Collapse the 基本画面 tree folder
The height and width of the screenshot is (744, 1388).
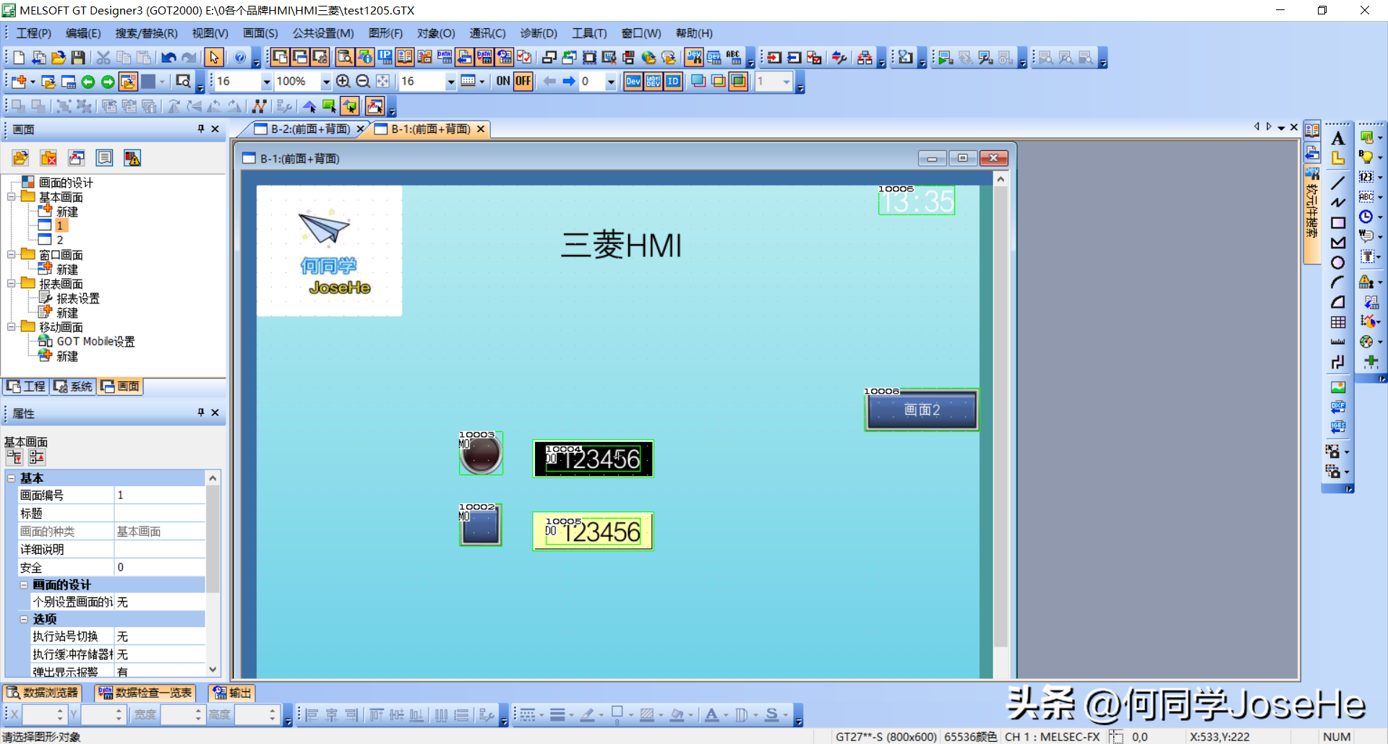pos(12,197)
